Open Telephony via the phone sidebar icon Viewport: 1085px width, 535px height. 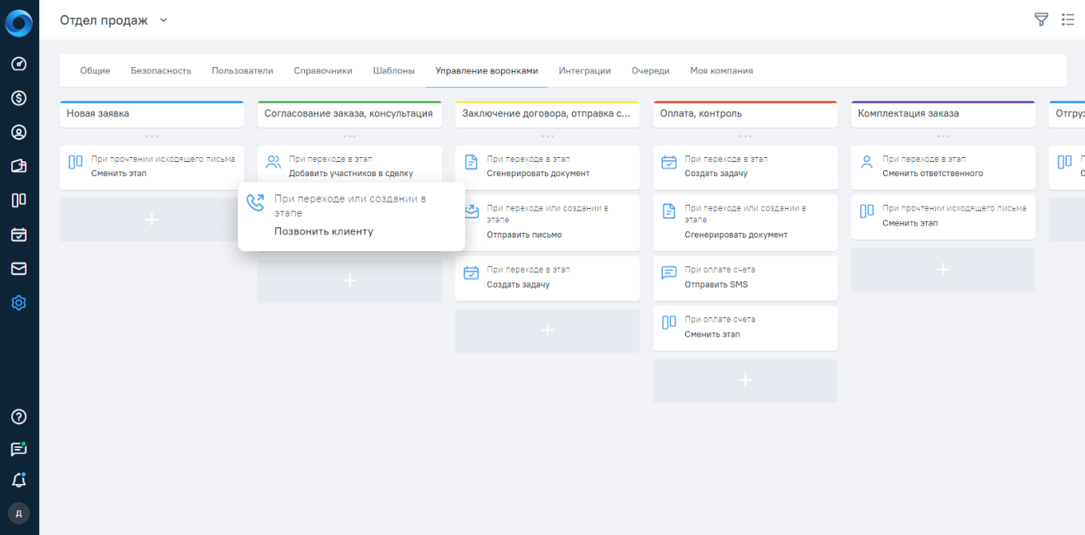pyautogui.click(x=18, y=166)
